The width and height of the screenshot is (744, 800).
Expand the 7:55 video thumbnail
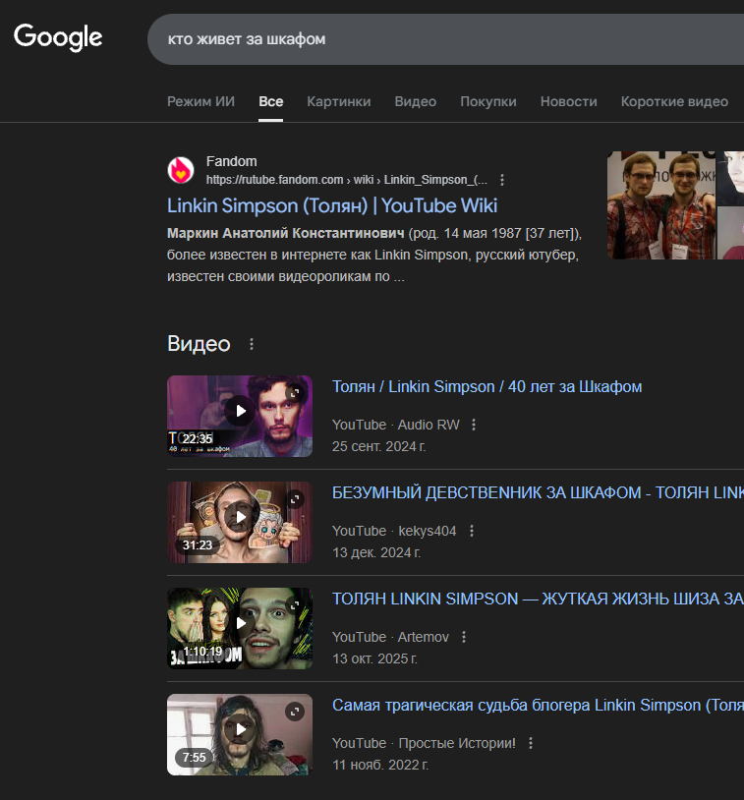click(x=295, y=712)
